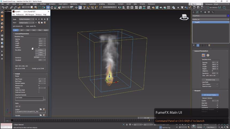230x129 pixels.
Task: Click the round preview icon beside FumeFX button
Action: click(x=208, y=55)
